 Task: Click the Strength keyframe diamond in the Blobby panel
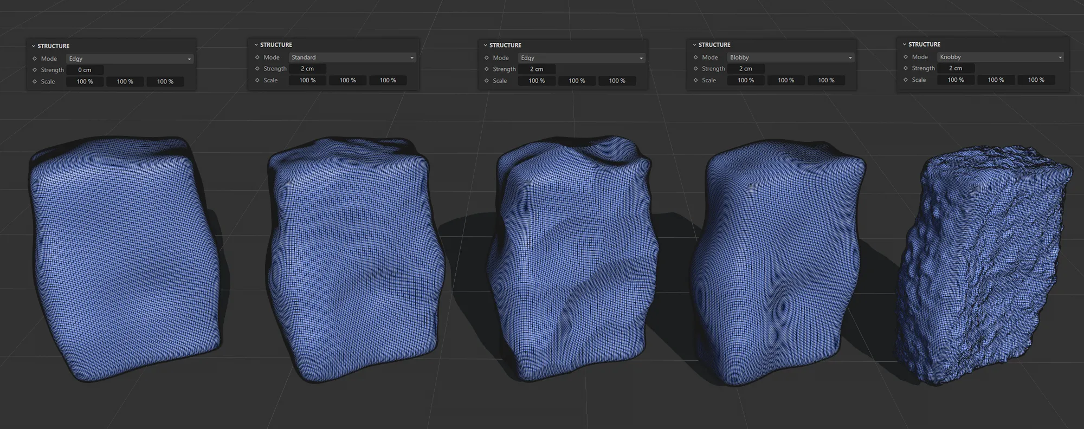[696, 69]
